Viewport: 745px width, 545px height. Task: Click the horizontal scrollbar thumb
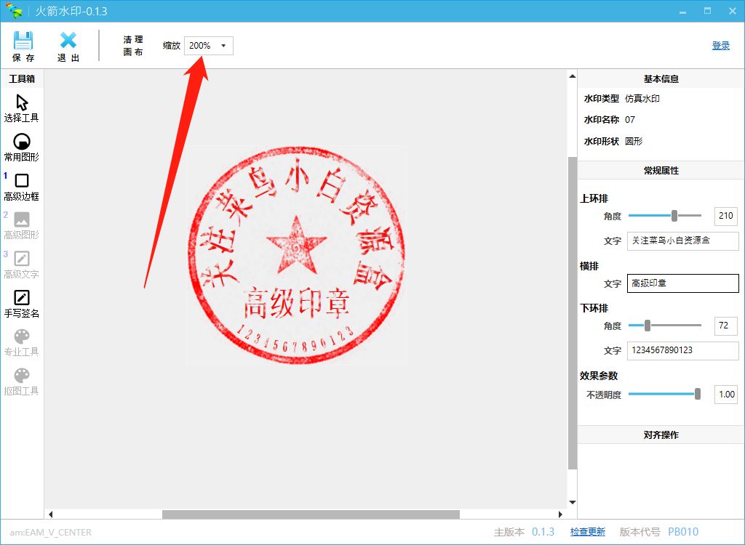pyautogui.click(x=311, y=514)
